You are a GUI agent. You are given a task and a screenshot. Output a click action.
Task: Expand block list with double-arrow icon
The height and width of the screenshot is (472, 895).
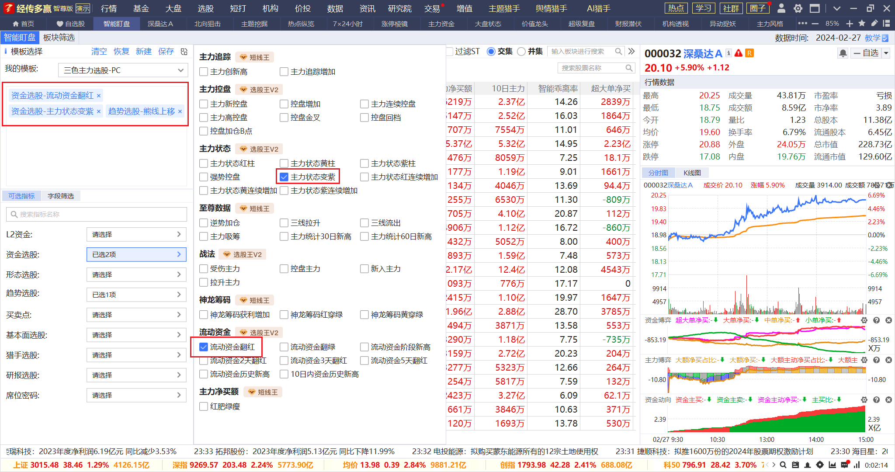(x=631, y=52)
